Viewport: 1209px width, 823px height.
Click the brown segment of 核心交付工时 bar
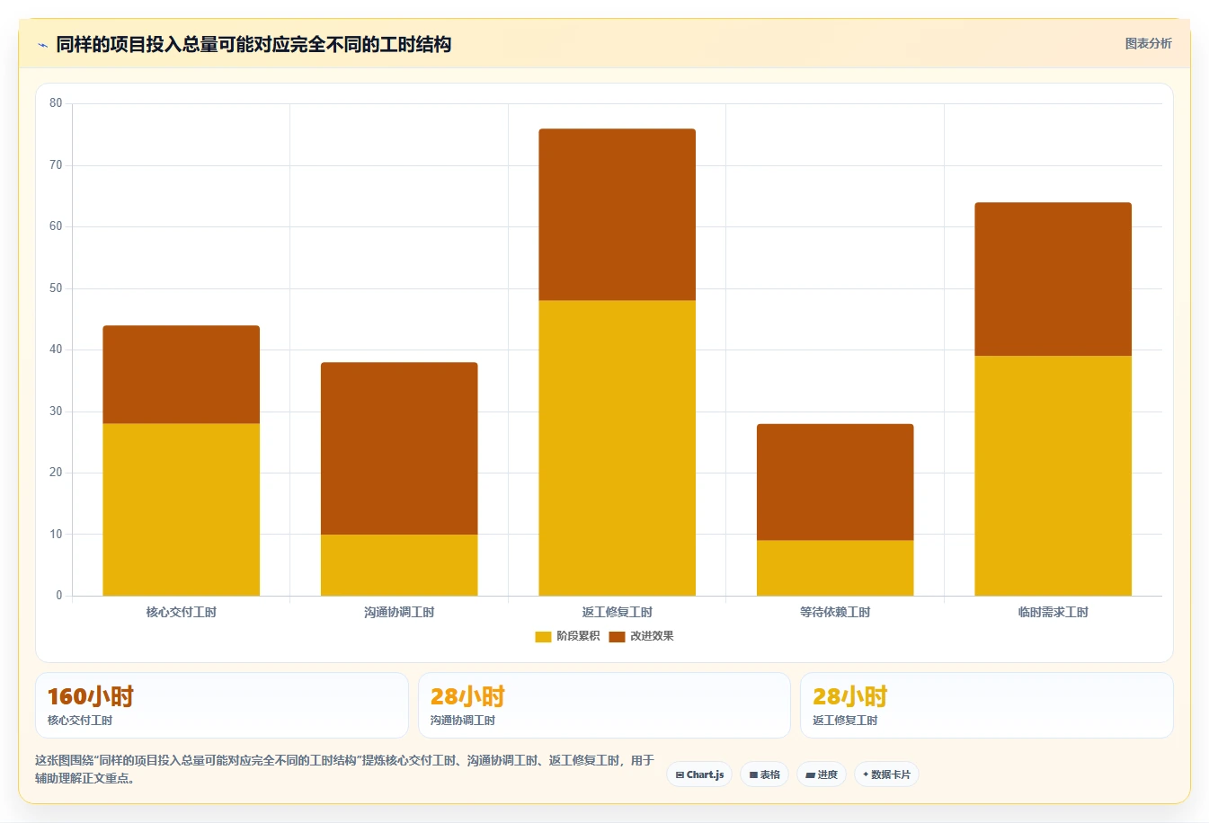tap(182, 375)
